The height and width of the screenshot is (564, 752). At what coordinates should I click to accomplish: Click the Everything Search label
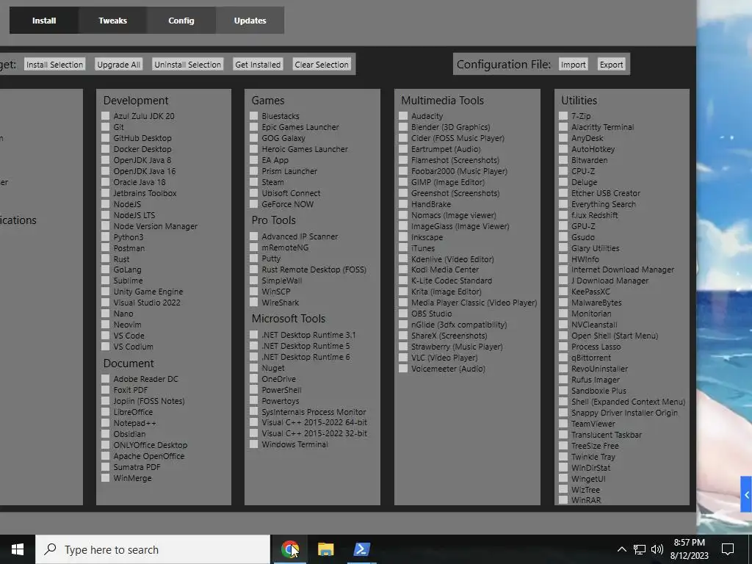[x=604, y=204]
